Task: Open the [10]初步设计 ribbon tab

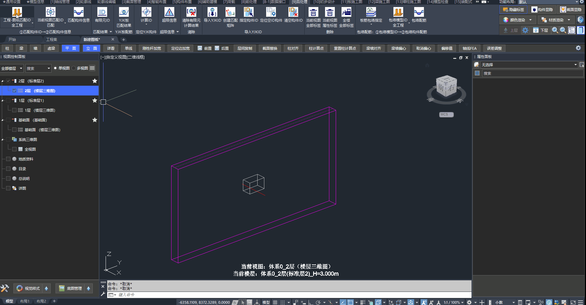Action: click(324, 2)
